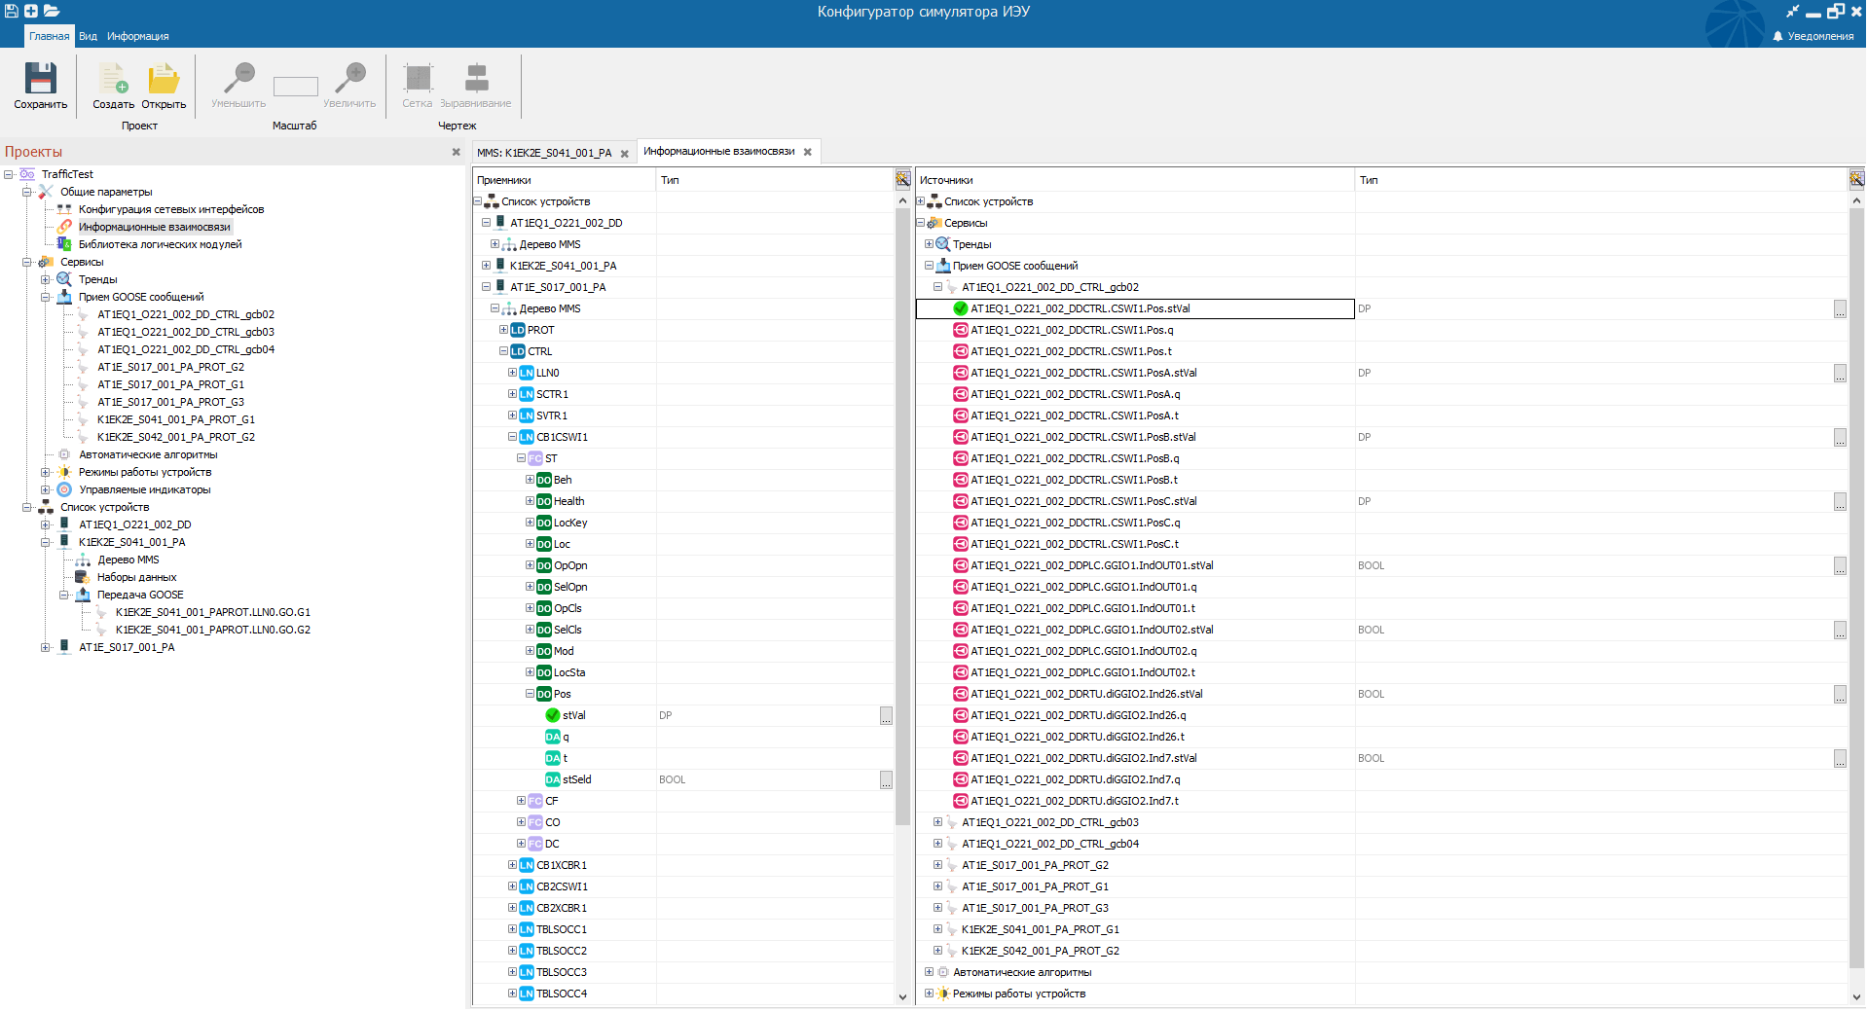This screenshot has height=1012, width=1868.
Task: Collapse the CTRL logical device node
Action: 503,351
